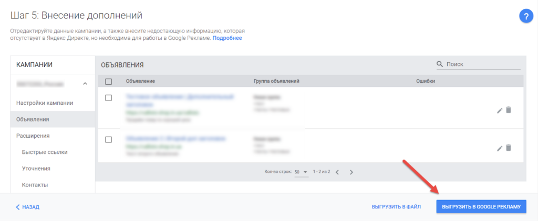Check the first ad's checkbox
Screen dimensions: 538x221
click(109, 98)
